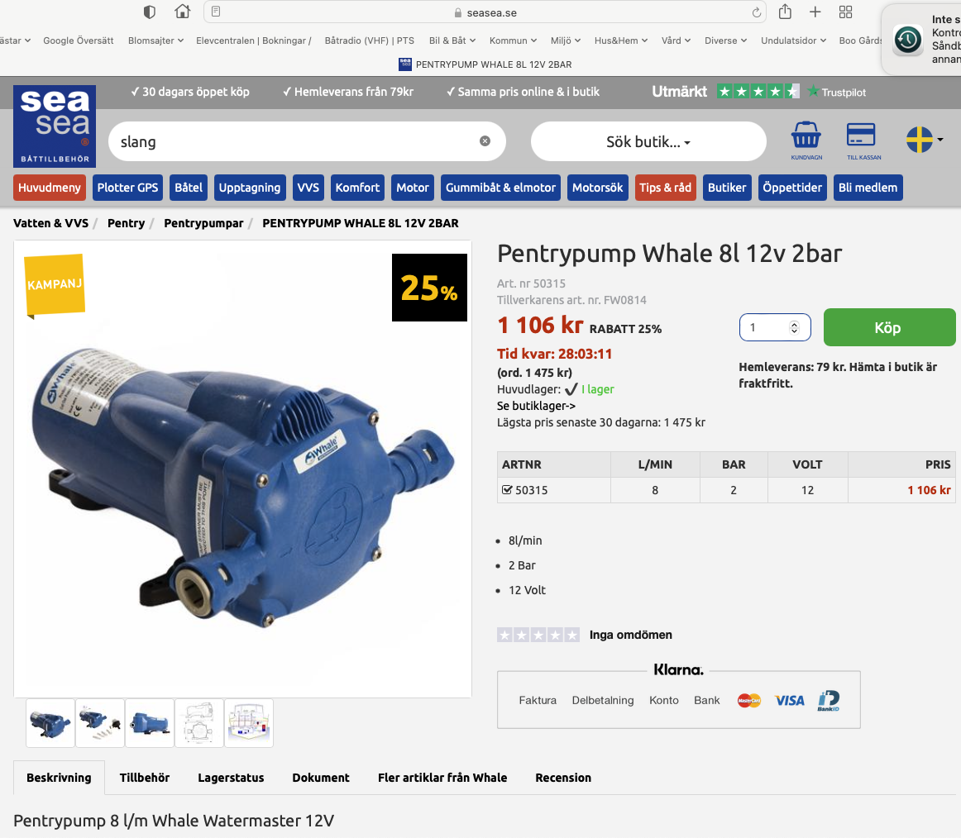This screenshot has height=838, width=961.
Task: Expand the Hus&Hem bookmarks folder
Action: [620, 40]
